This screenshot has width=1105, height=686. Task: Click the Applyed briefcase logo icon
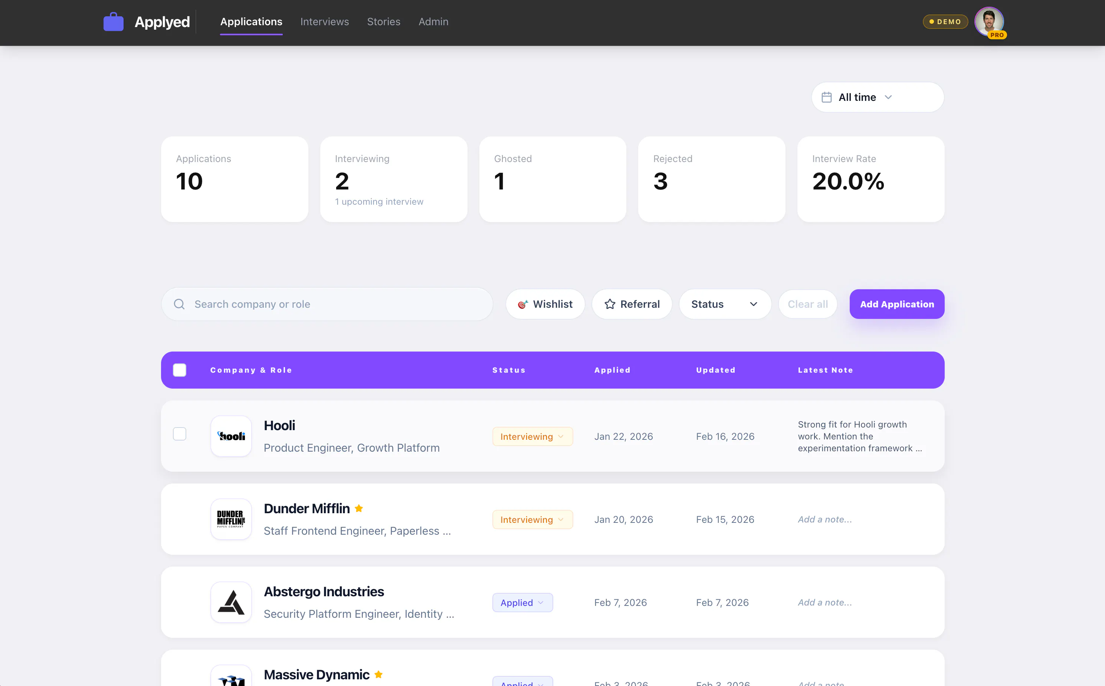114,22
